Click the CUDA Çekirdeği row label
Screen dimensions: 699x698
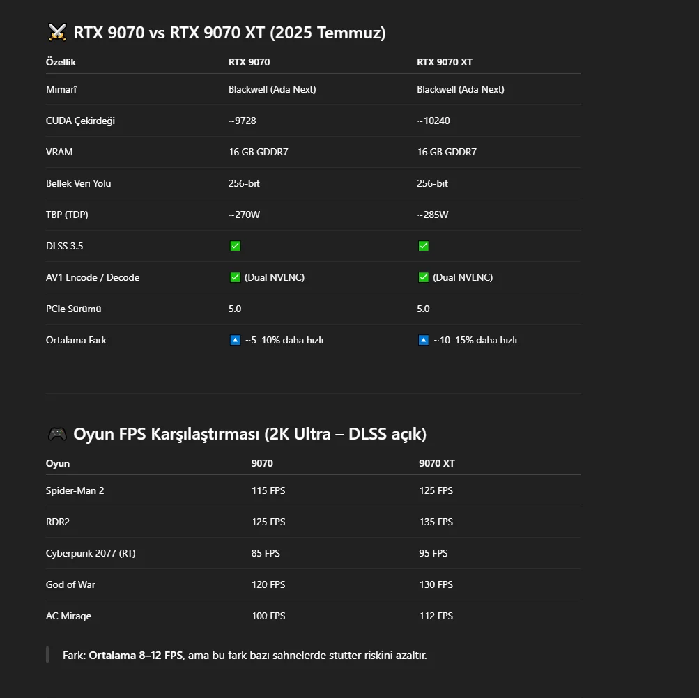(x=80, y=121)
